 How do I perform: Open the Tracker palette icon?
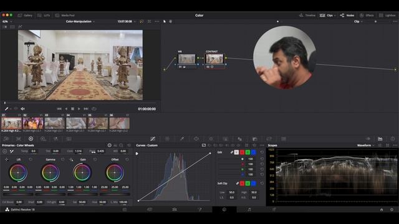point(211,139)
